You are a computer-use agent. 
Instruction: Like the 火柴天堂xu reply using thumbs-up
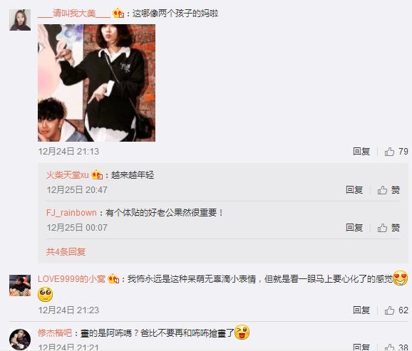[x=388, y=190]
